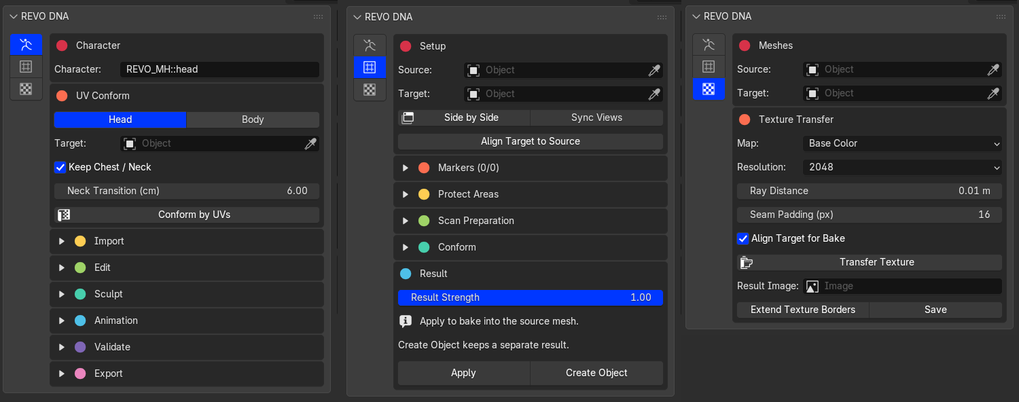
Task: Click eyedropper for Meshes Target field
Action: (x=993, y=93)
